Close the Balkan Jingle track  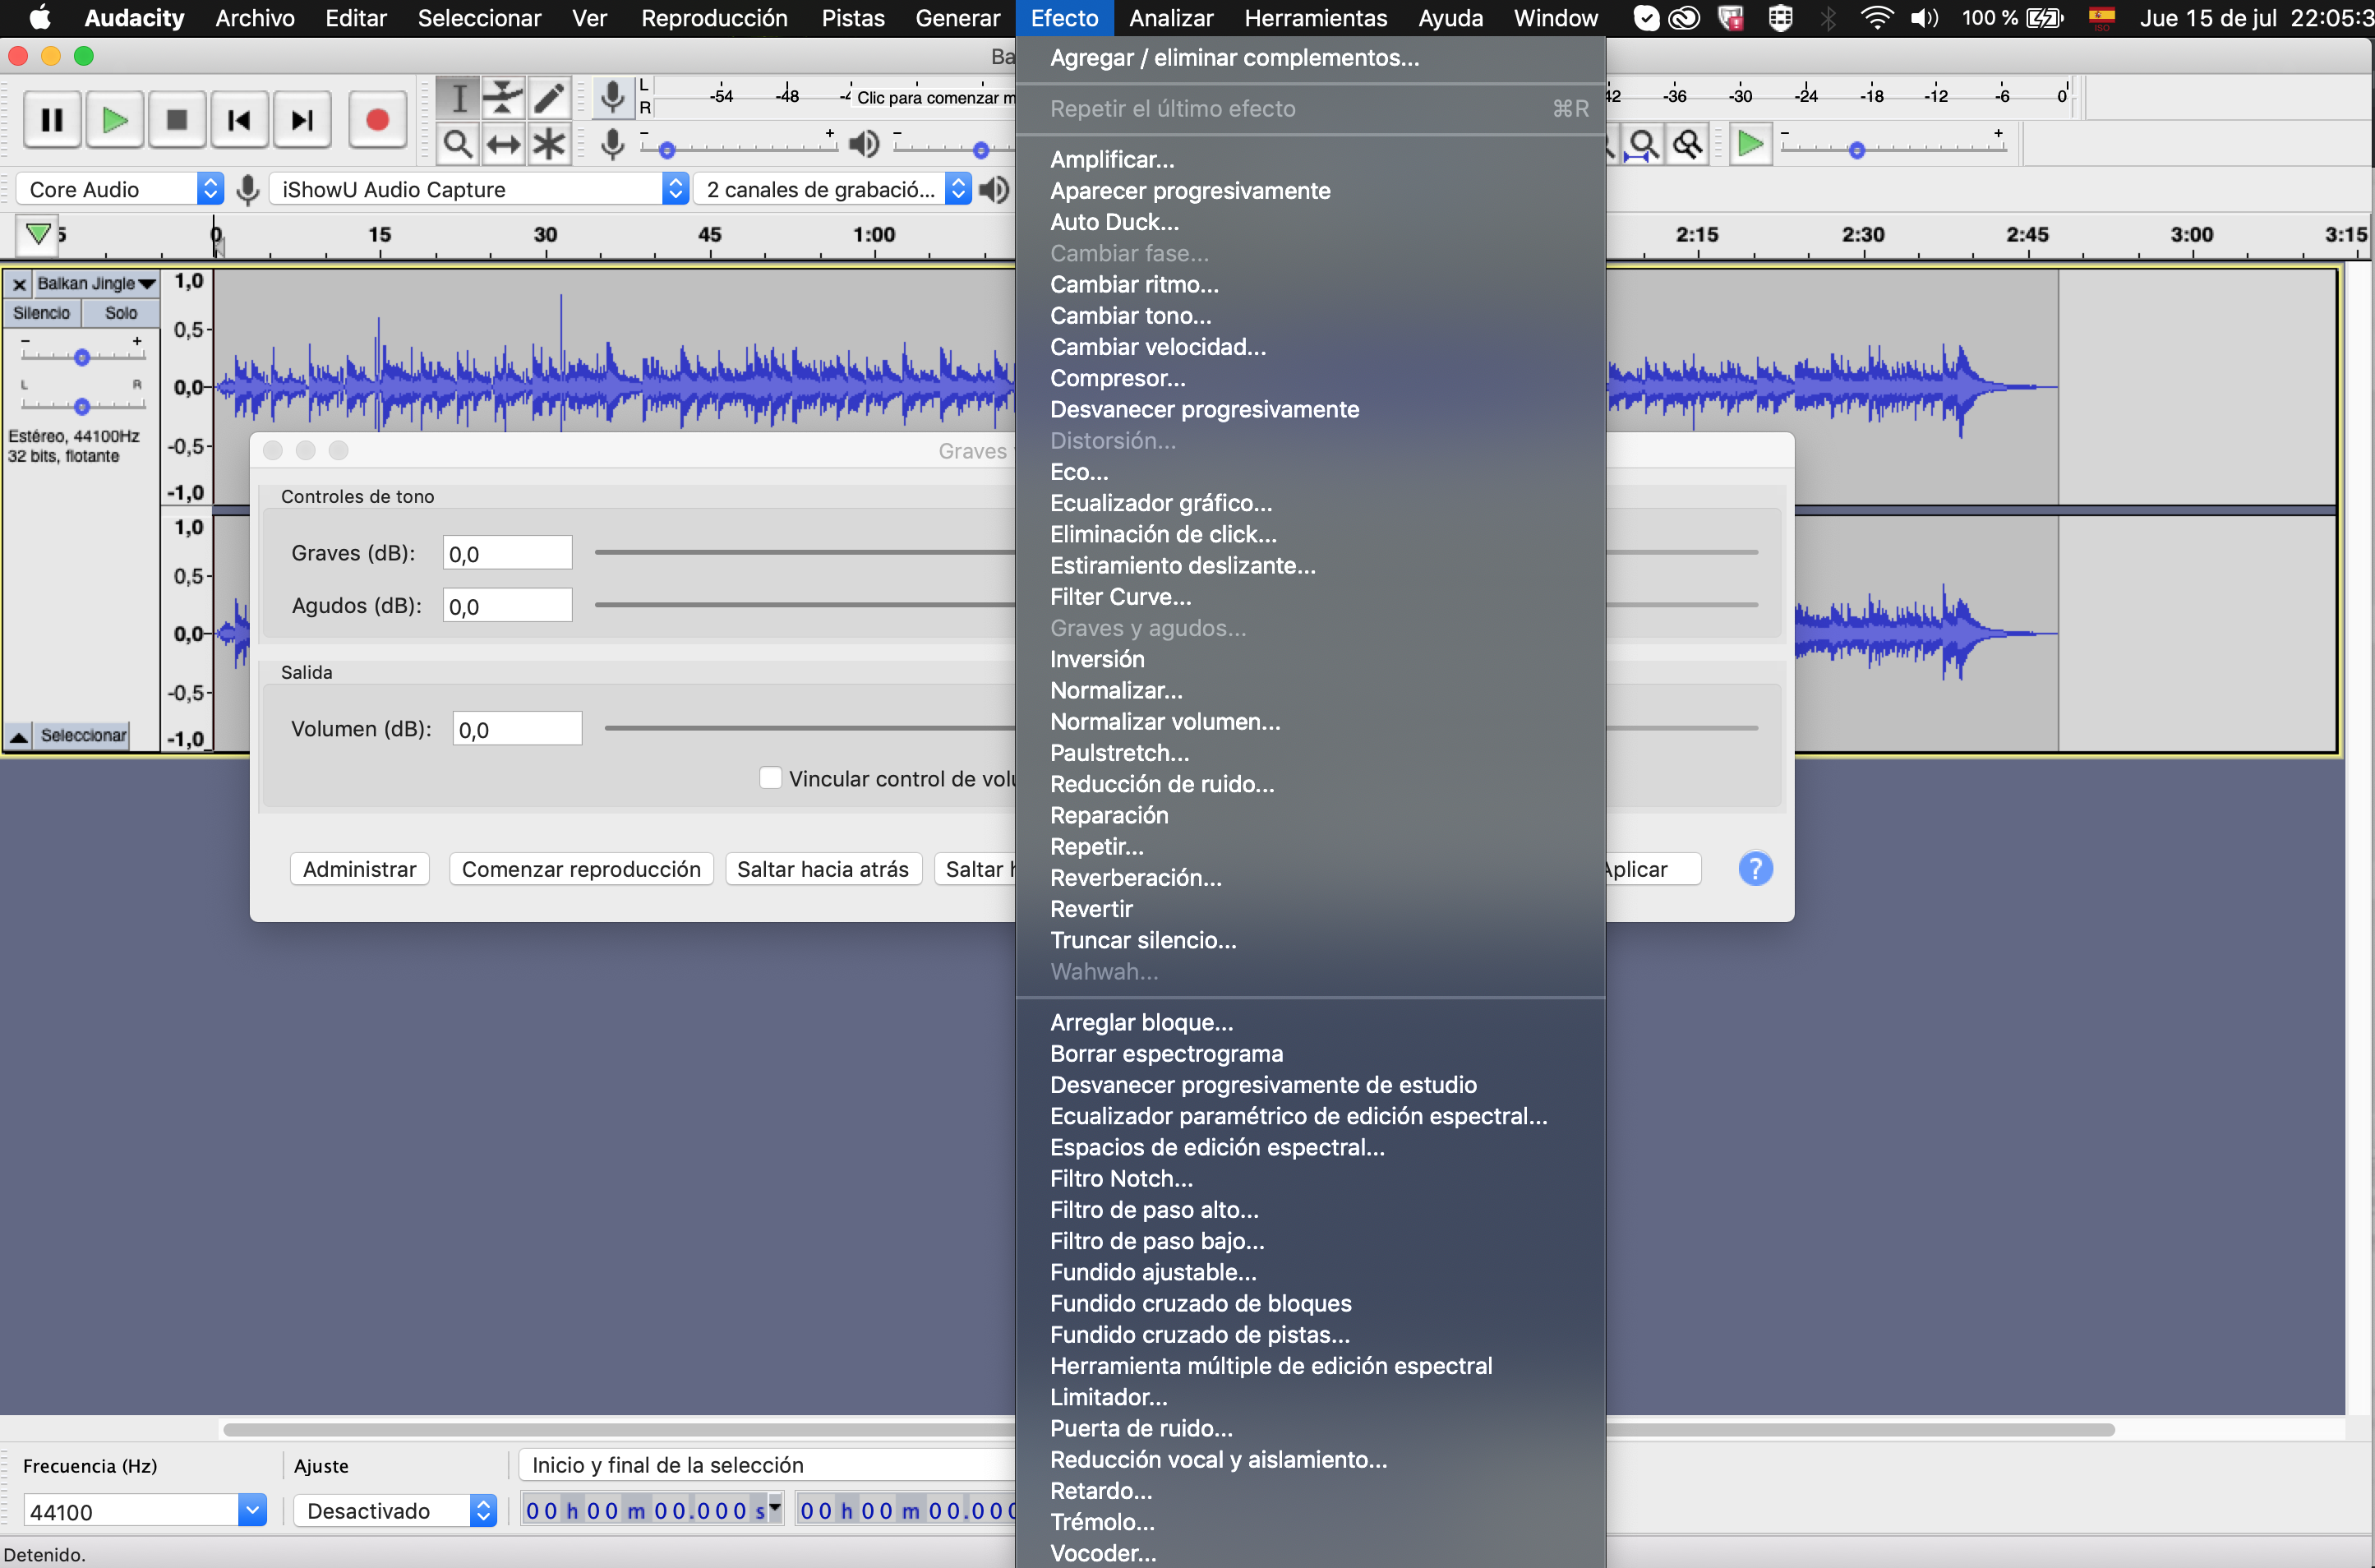(x=19, y=284)
